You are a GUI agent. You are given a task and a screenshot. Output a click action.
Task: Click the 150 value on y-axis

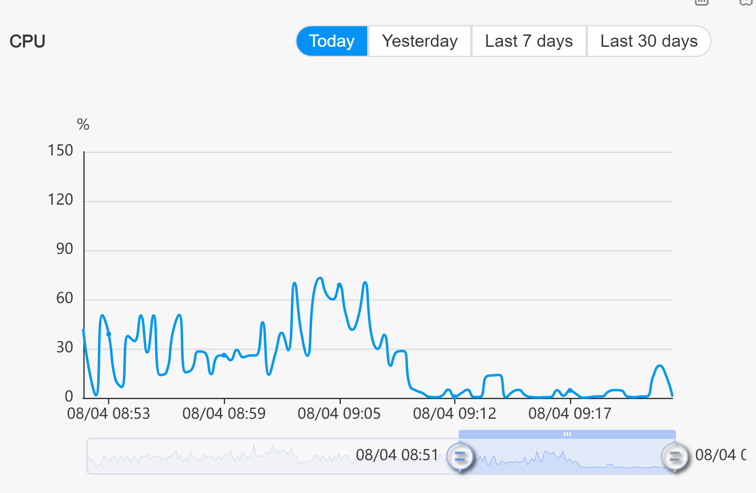(60, 151)
